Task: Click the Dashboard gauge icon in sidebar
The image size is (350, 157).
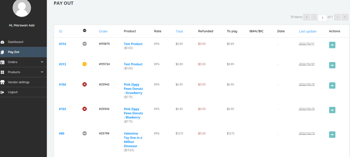Action: tap(3, 42)
